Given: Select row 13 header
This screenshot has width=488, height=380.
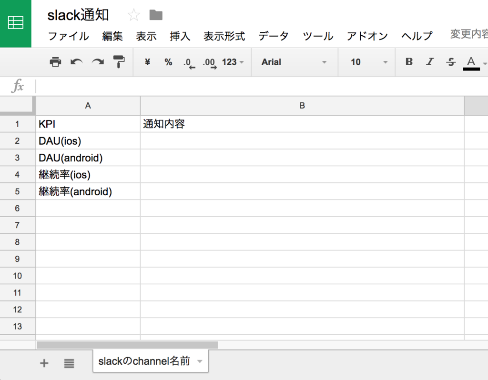Looking at the screenshot, I should point(18,327).
